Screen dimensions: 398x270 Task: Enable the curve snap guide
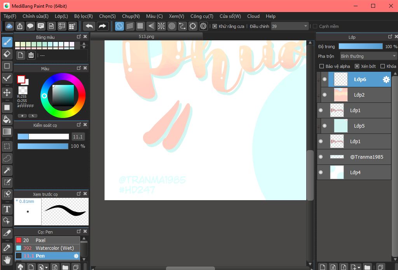pos(182,26)
